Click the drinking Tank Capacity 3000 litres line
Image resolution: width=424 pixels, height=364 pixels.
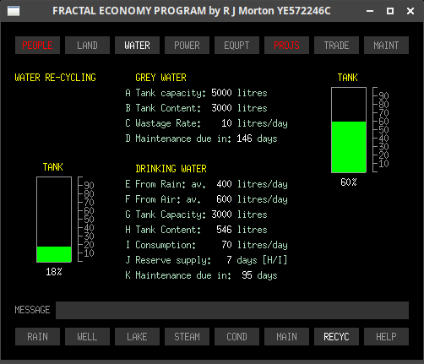(196, 215)
